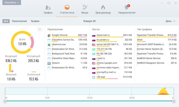Click the nbservice.exe app icon
This screenshot has height=107, width=179.
pos(49,45)
